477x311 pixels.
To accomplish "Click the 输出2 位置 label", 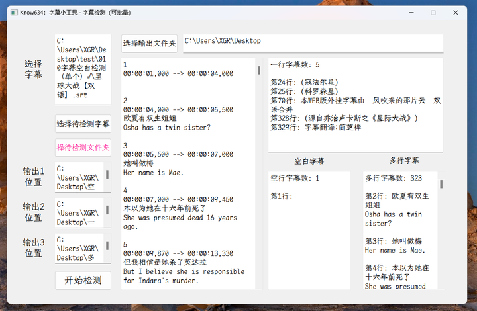I will pyautogui.click(x=33, y=212).
